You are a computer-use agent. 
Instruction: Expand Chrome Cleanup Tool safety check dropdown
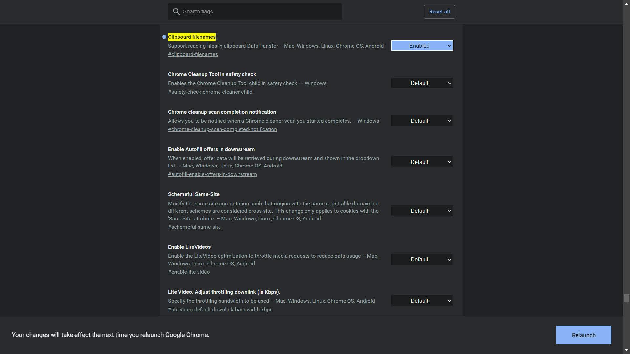point(422,83)
